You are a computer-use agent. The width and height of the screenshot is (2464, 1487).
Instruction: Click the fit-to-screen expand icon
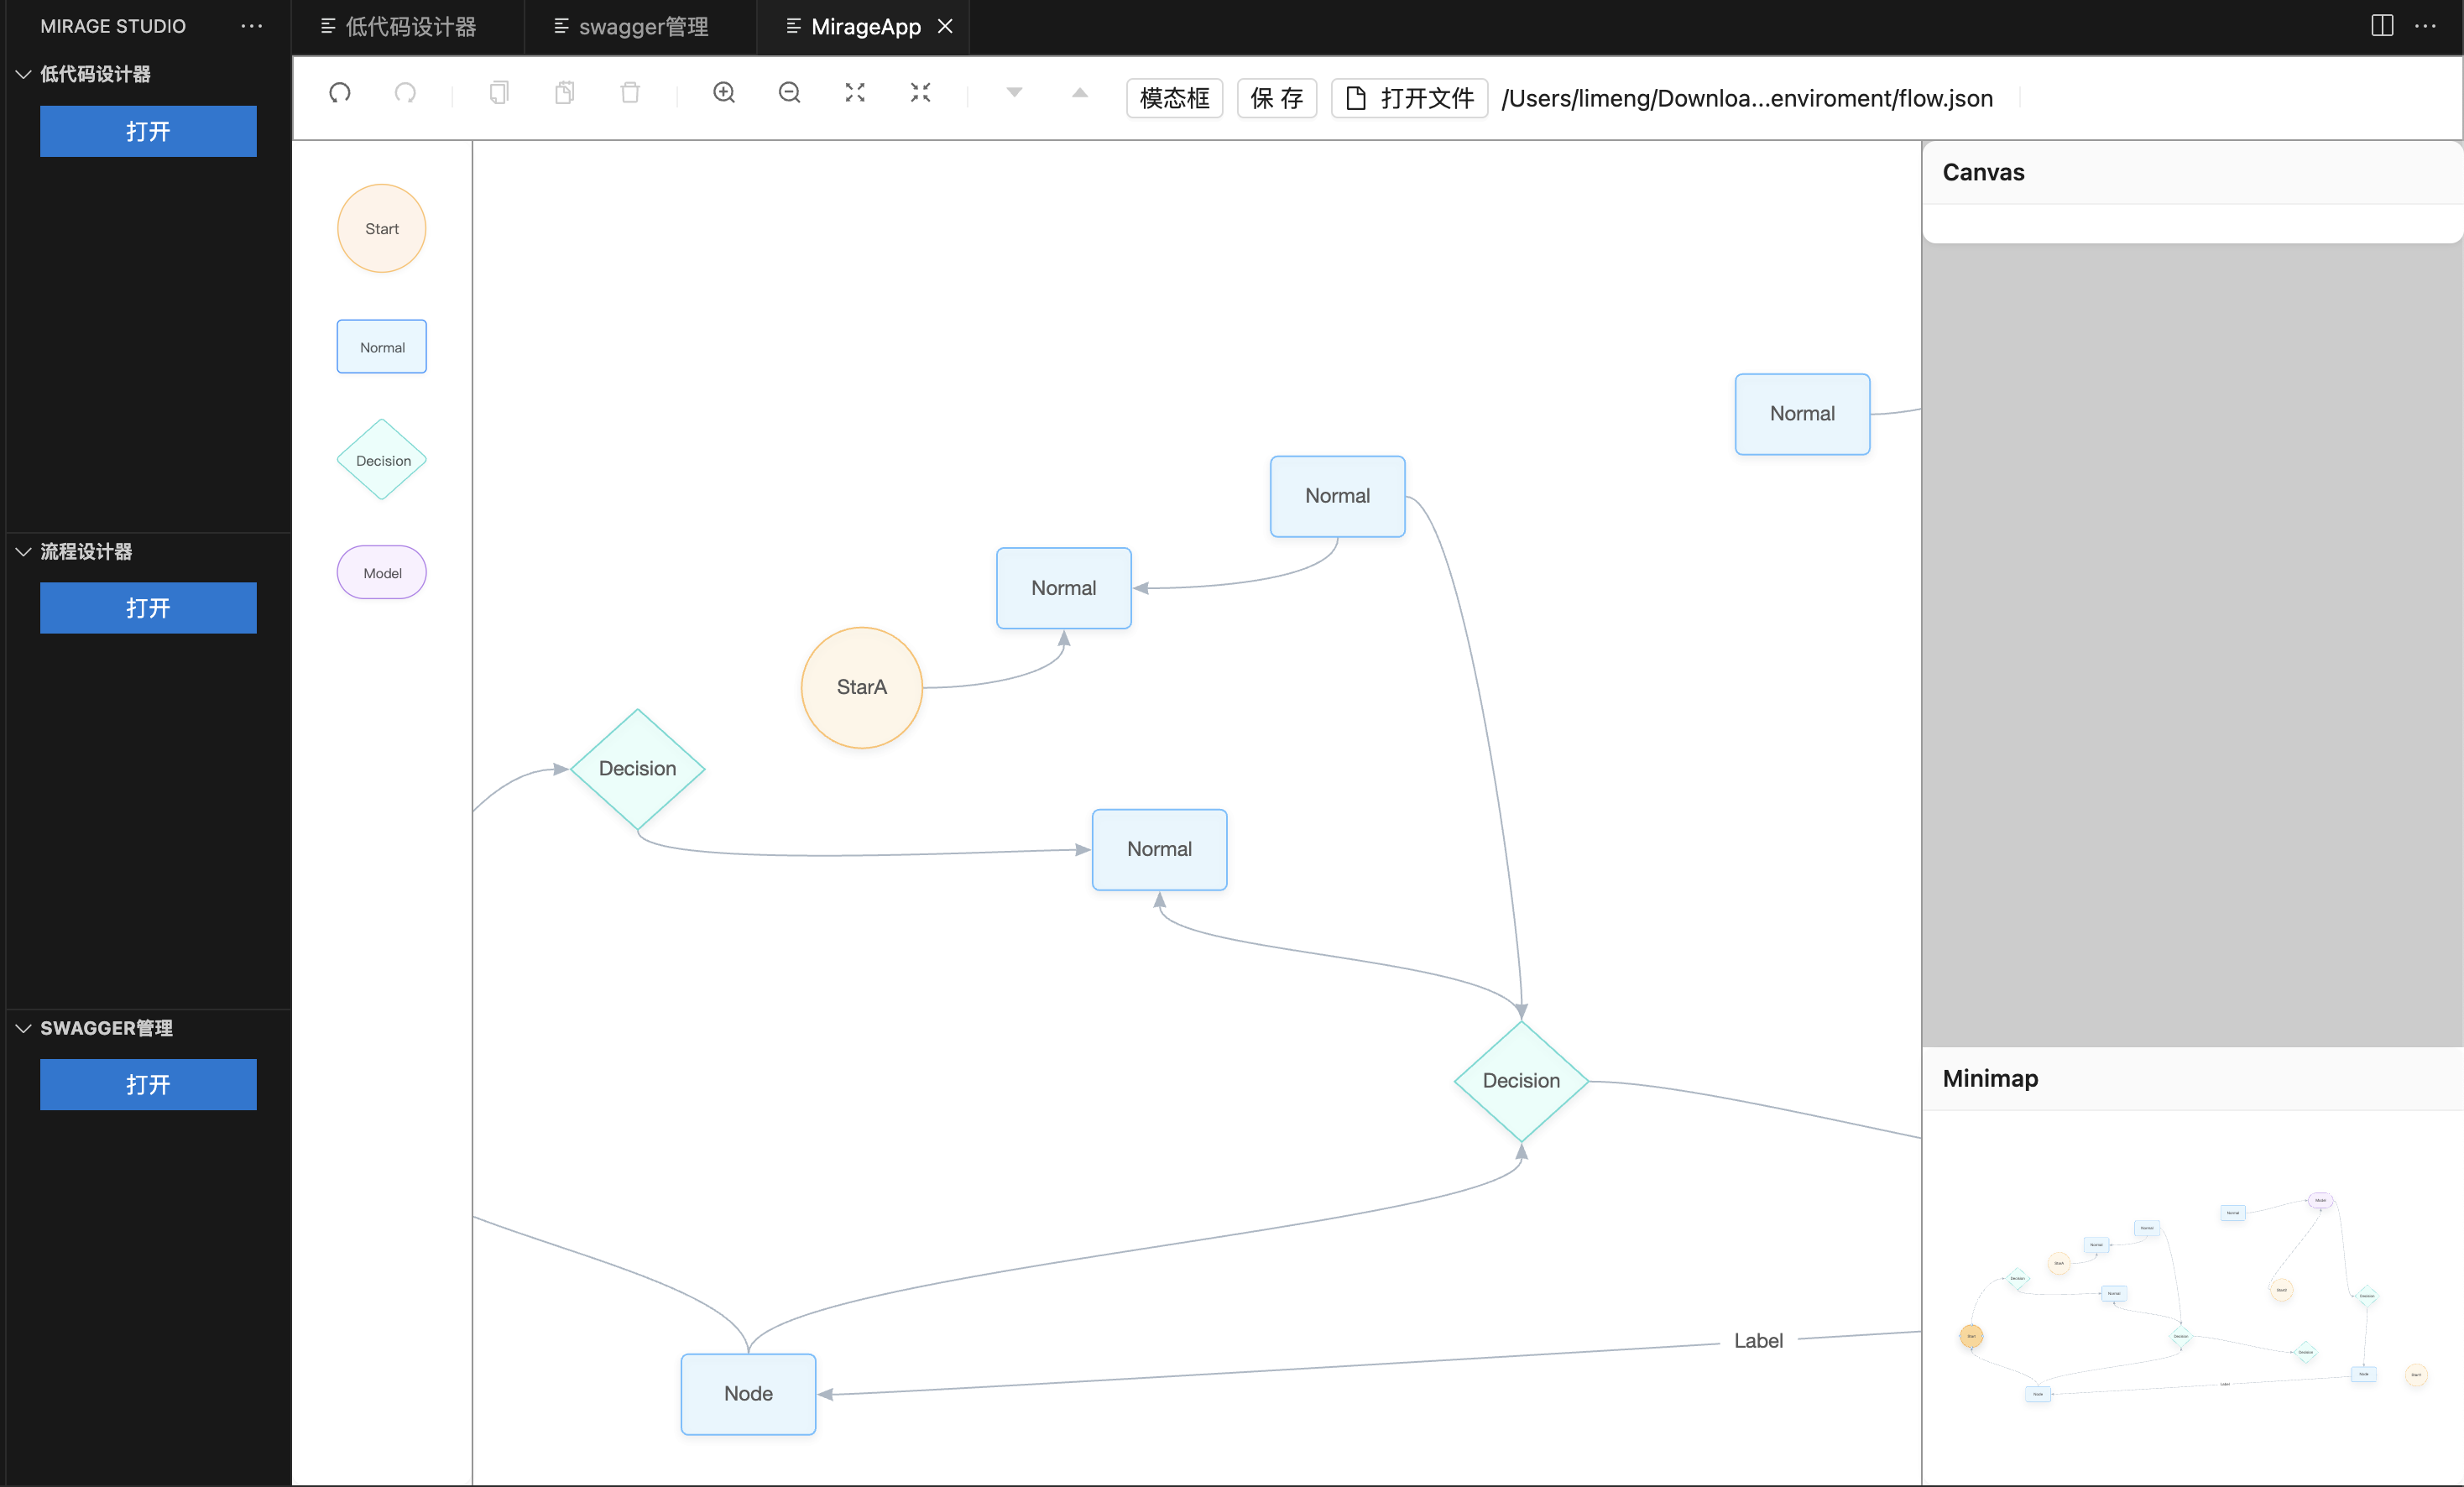pos(855,93)
